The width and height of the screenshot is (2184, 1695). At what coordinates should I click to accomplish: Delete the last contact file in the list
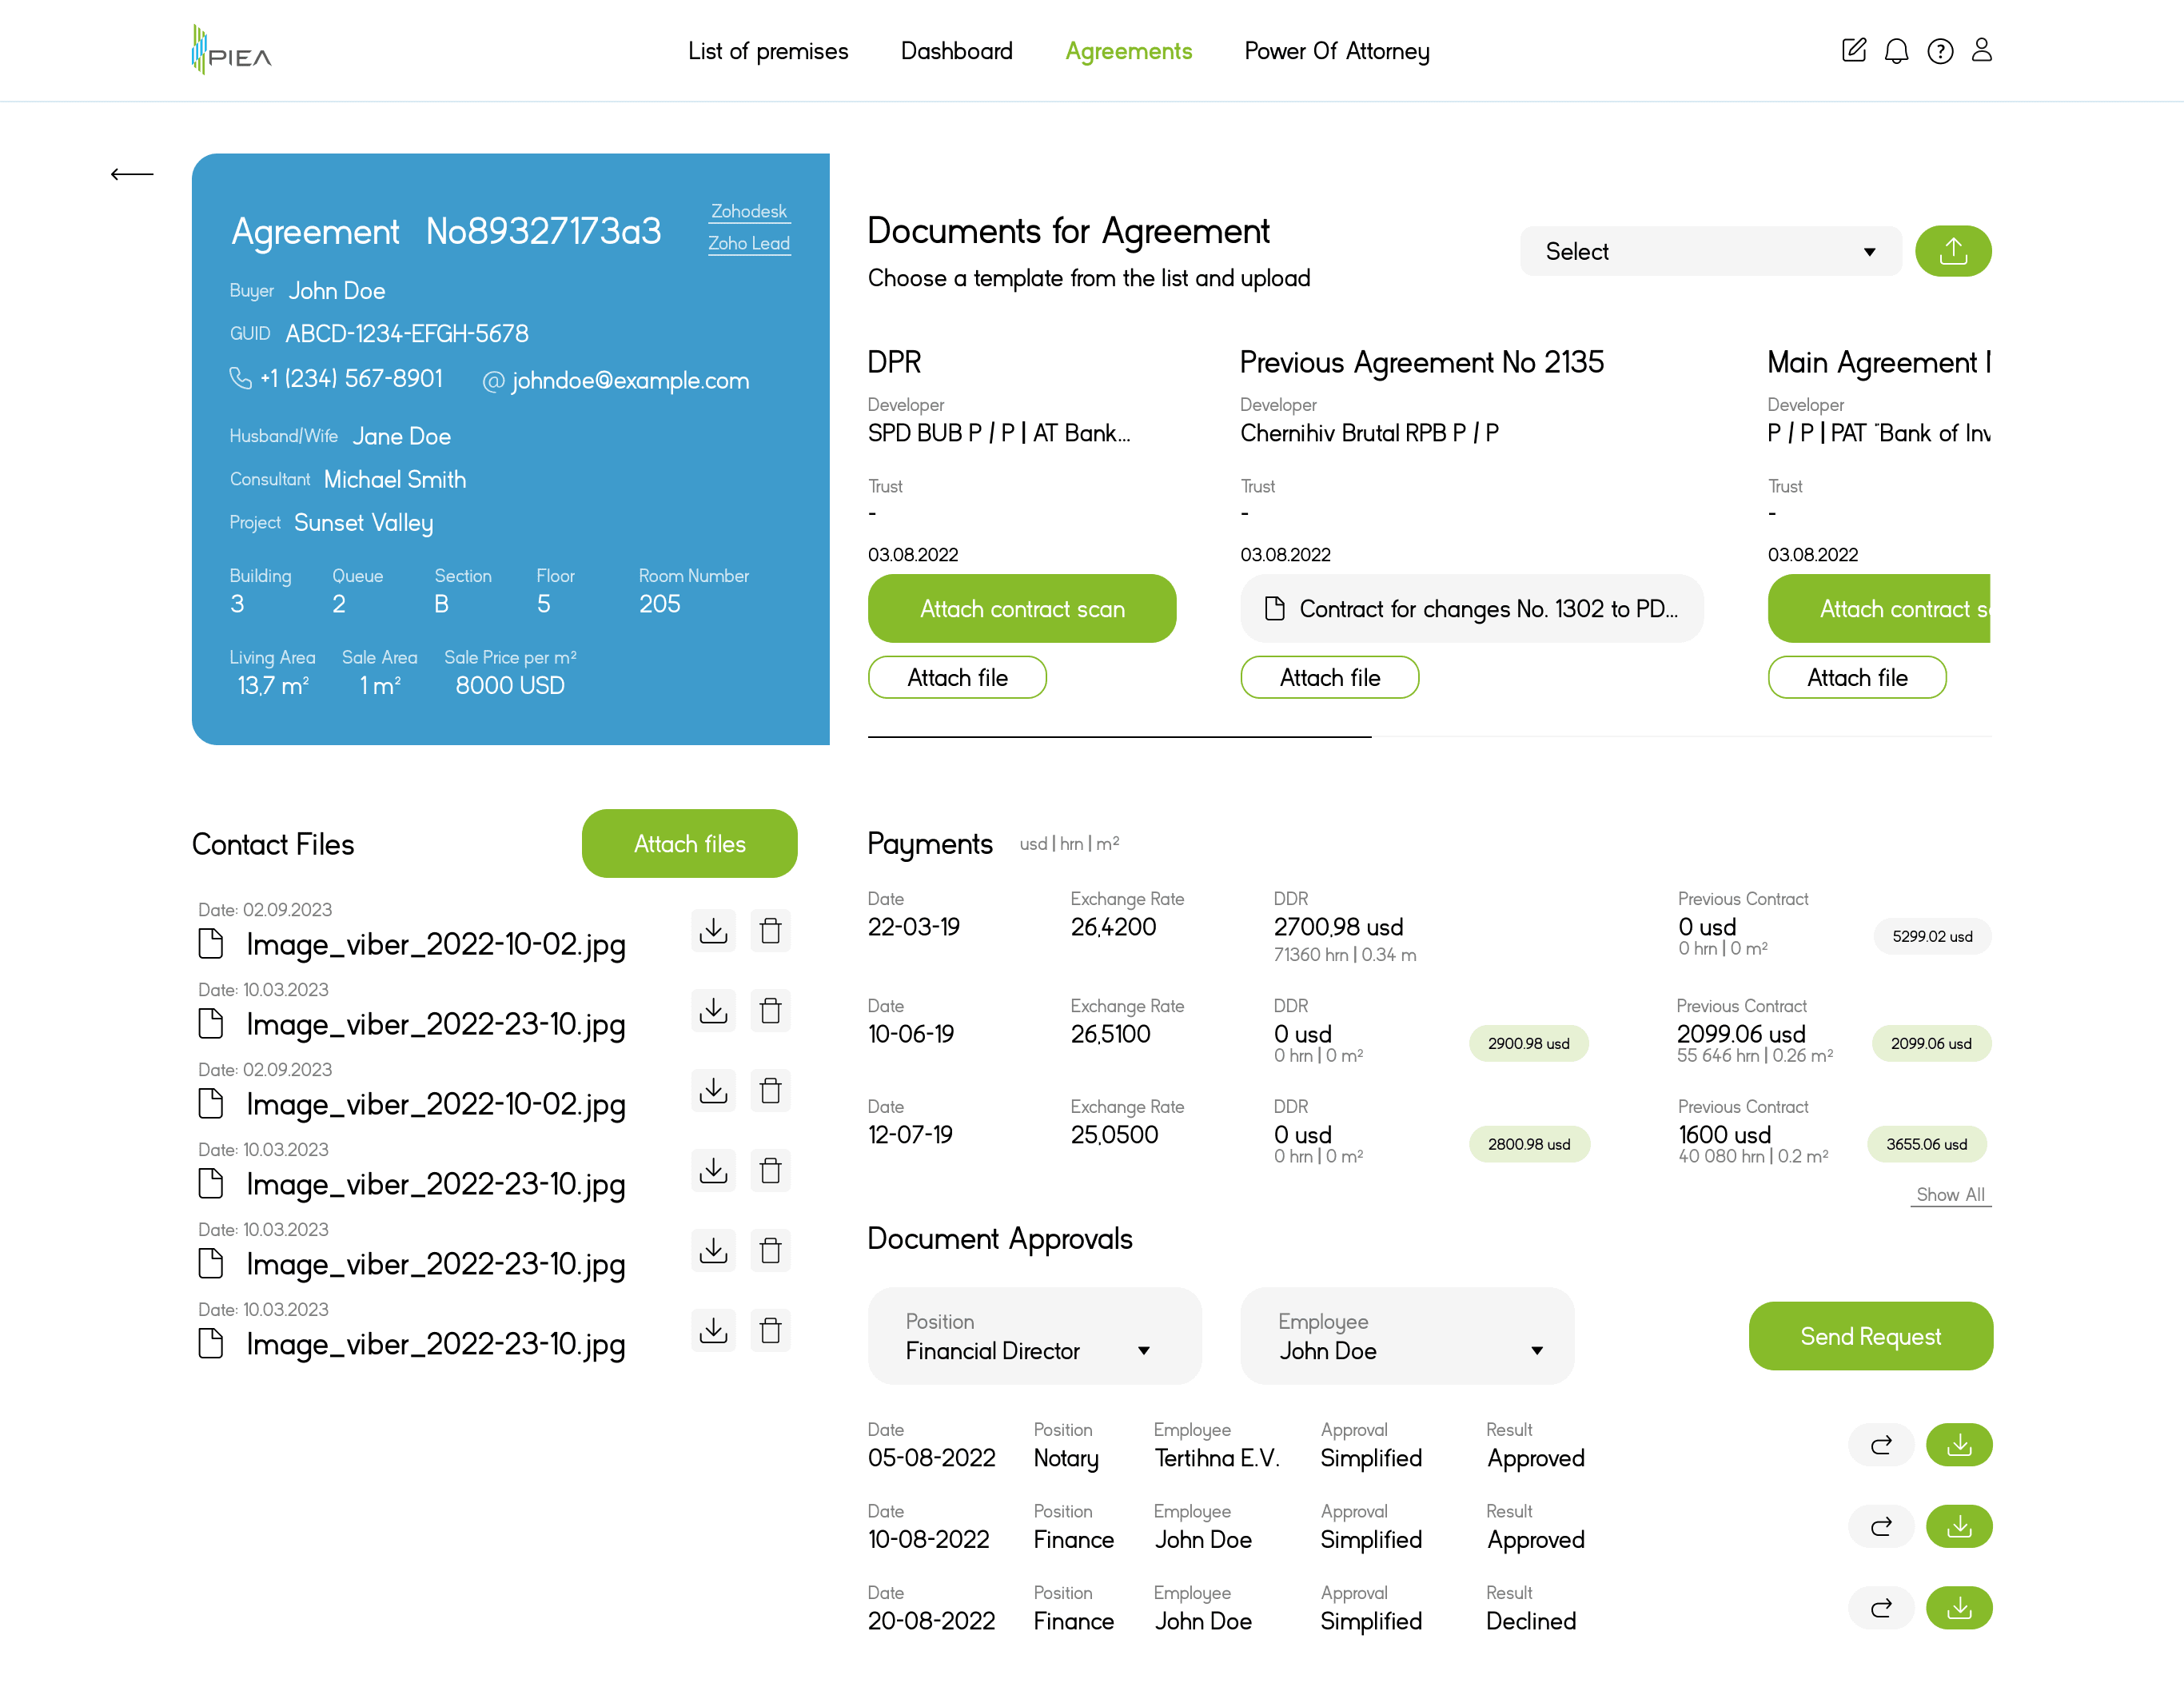point(770,1330)
